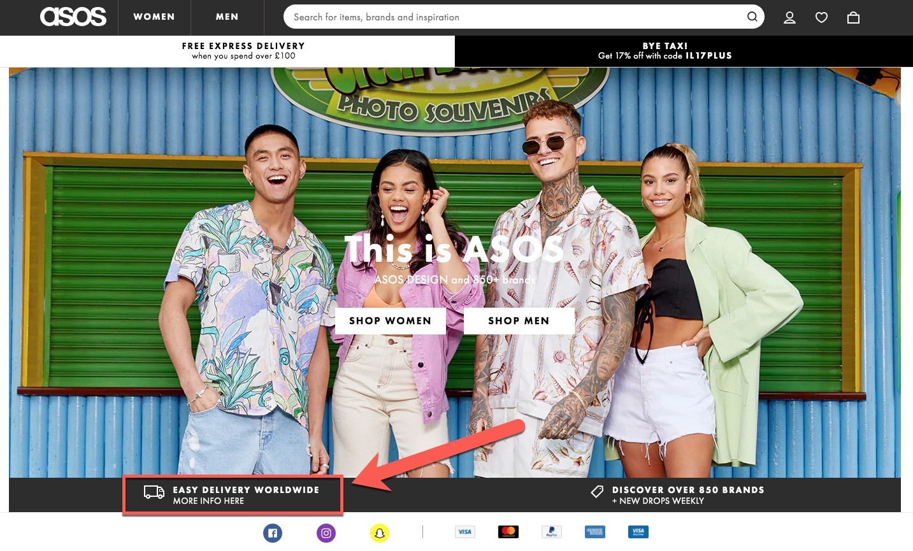Go to ASOS logo homepage

(x=73, y=17)
